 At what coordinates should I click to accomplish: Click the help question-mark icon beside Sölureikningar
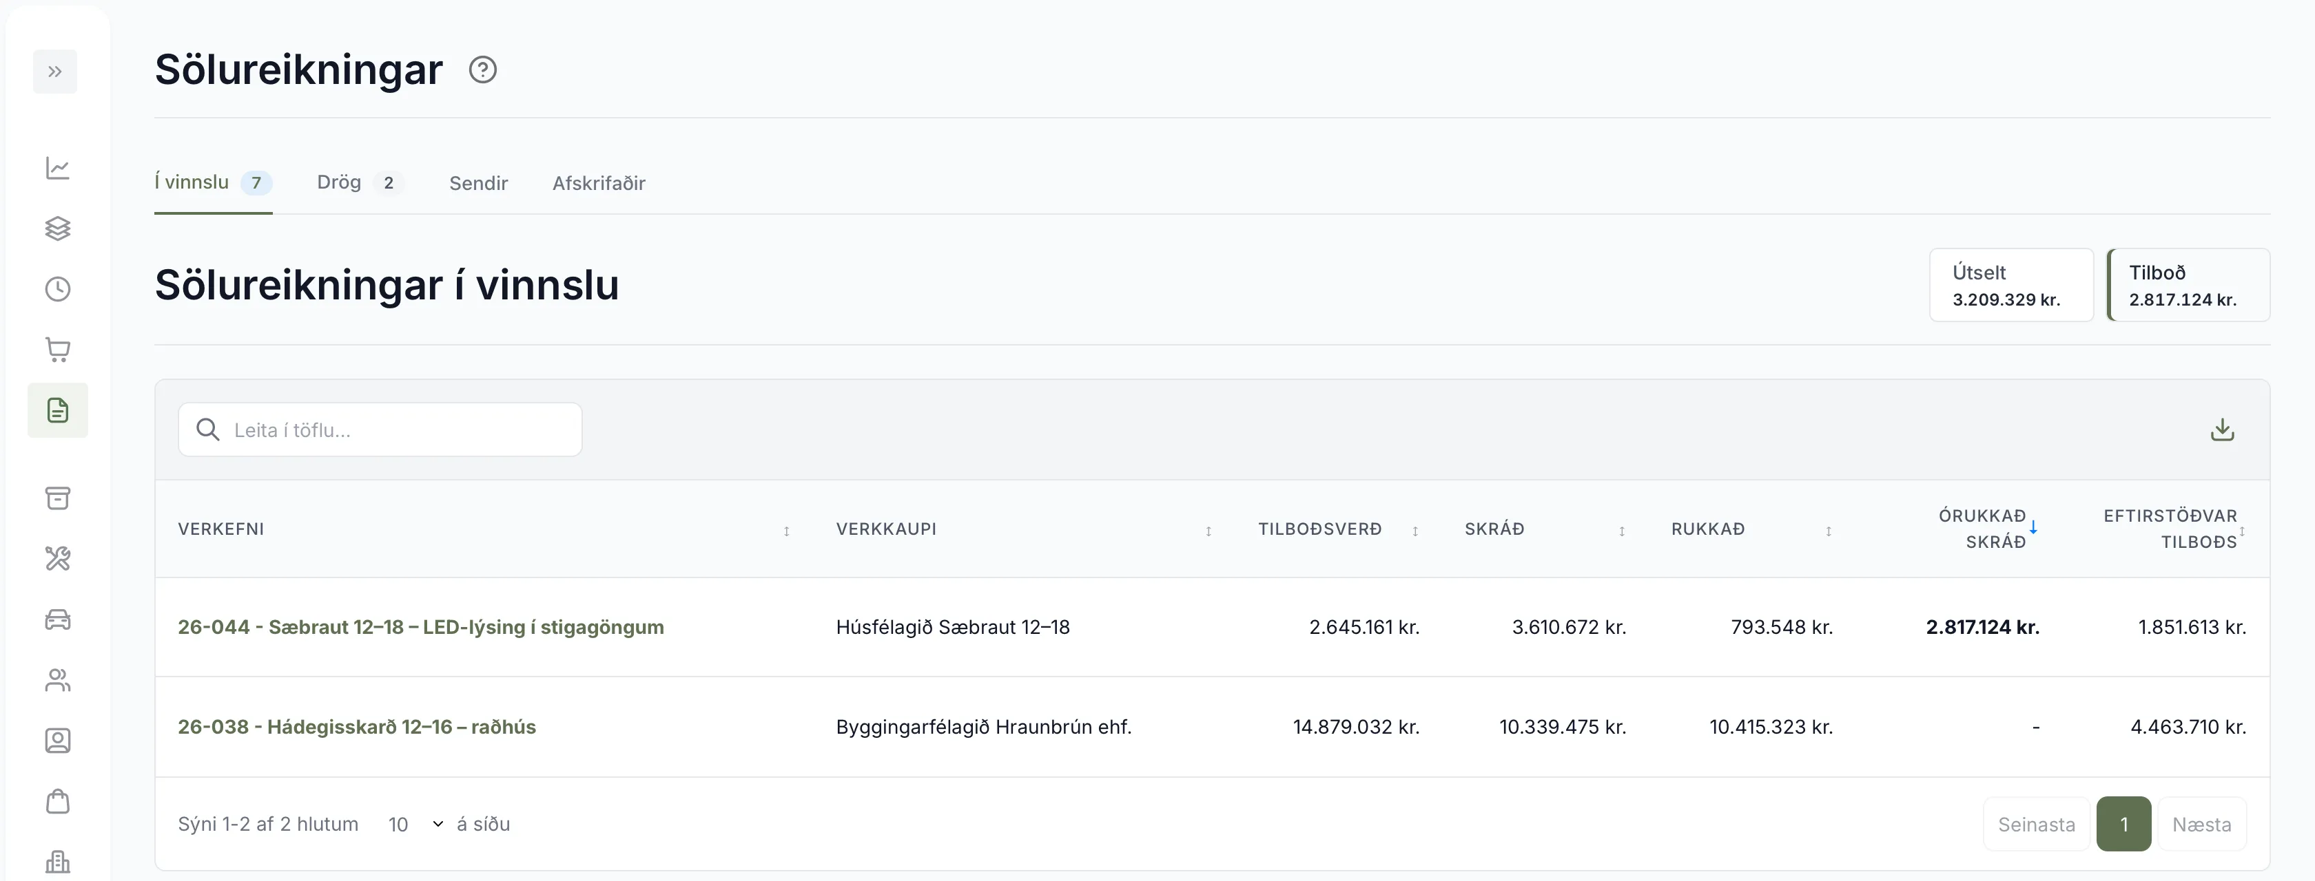pyautogui.click(x=482, y=70)
